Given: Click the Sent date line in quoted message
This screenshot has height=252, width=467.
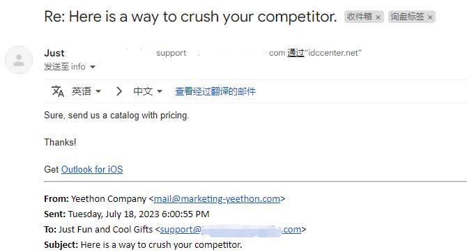Looking at the screenshot, I should point(127,214).
